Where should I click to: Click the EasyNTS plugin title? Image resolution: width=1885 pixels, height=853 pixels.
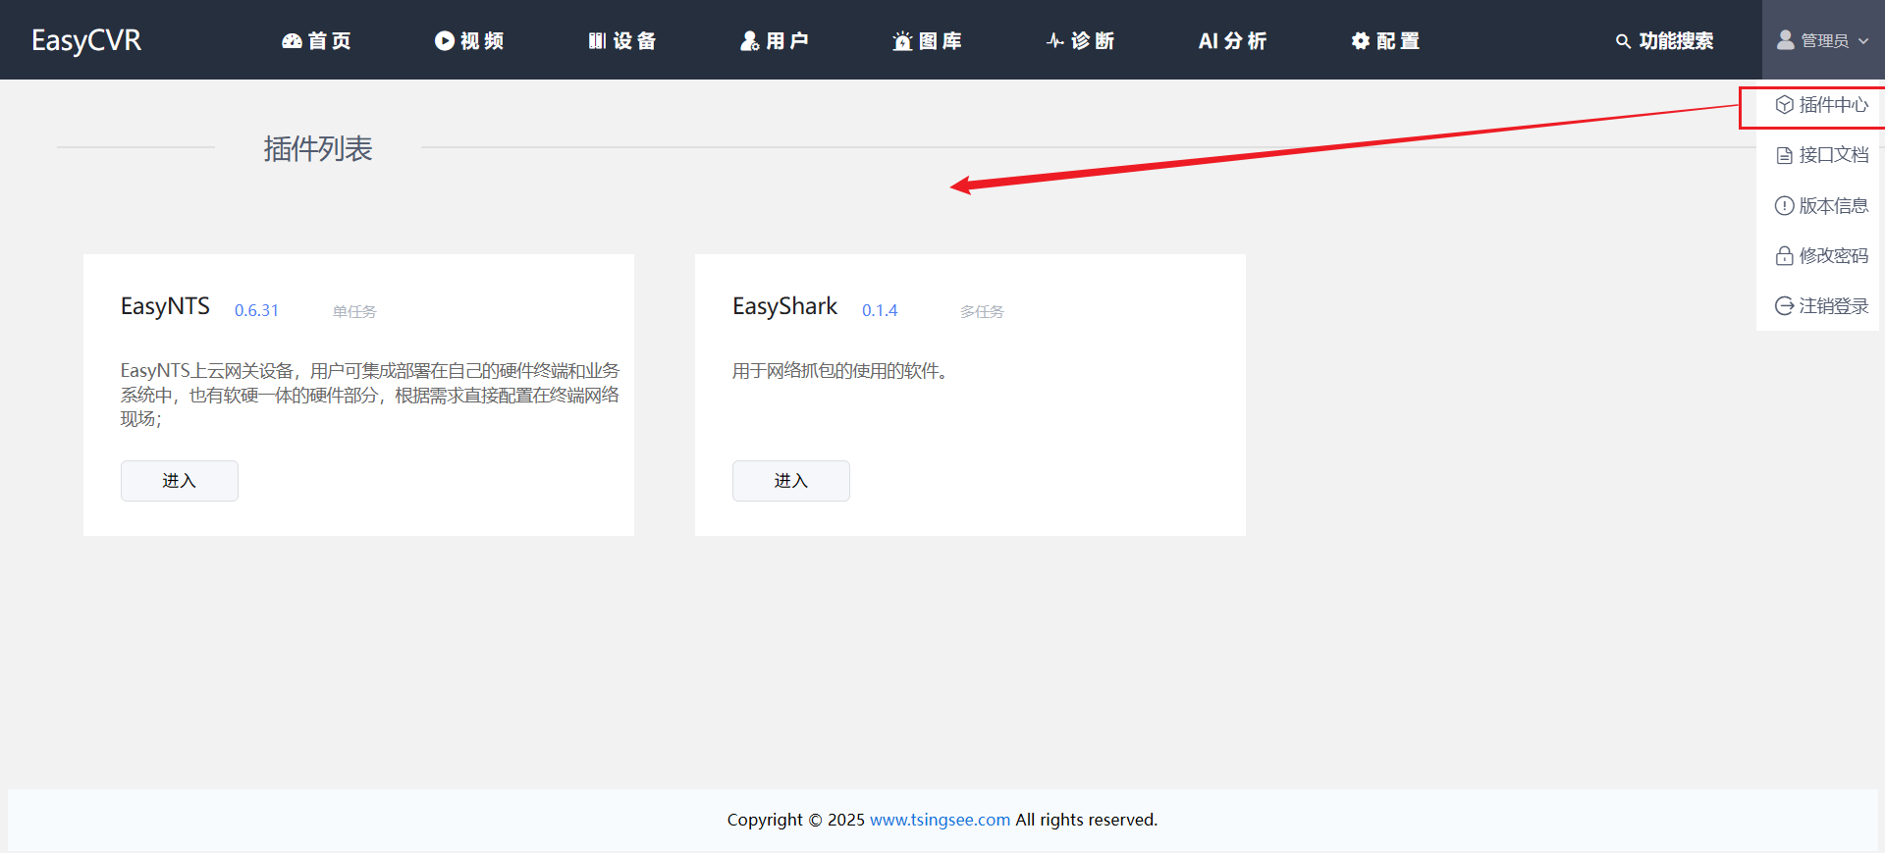(165, 306)
